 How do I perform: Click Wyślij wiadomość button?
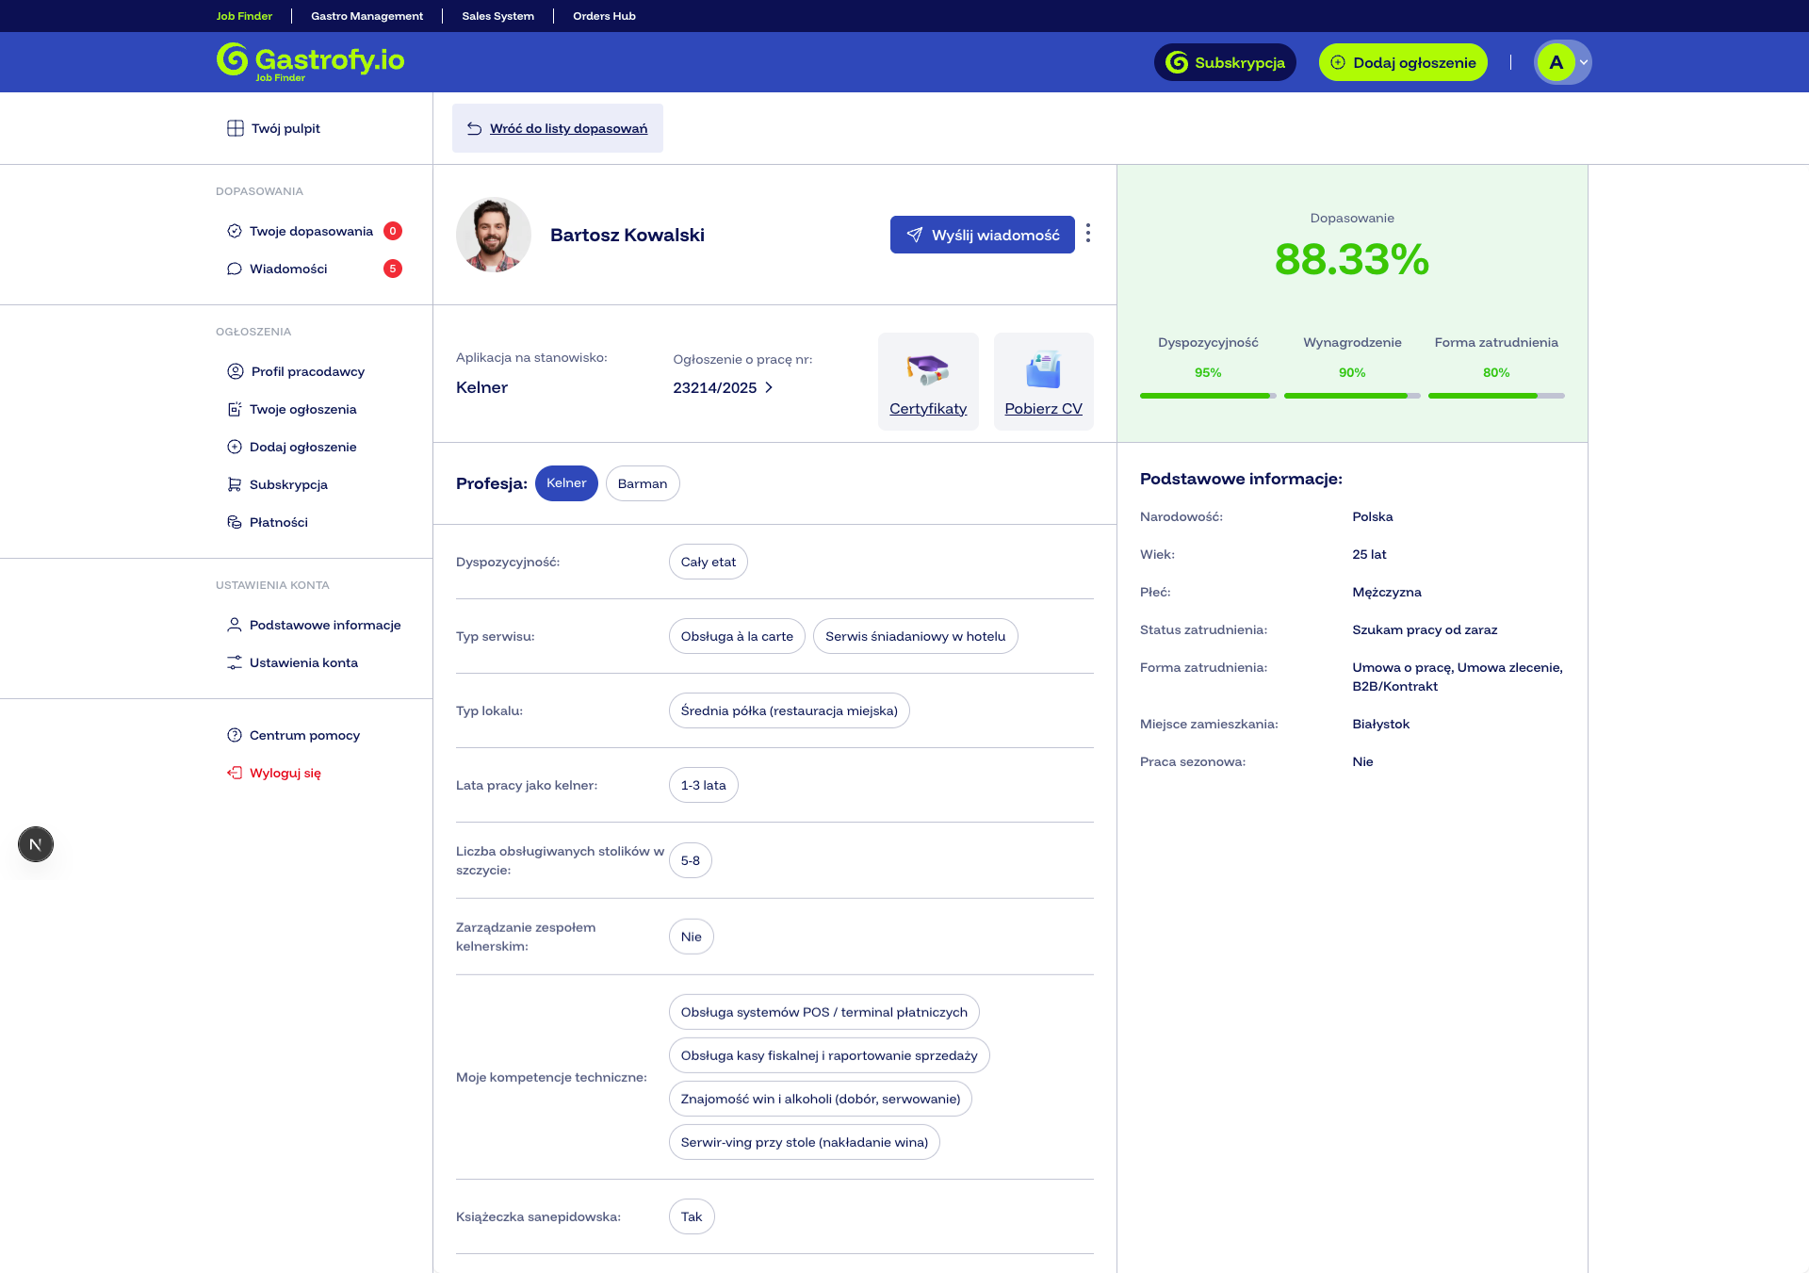982,235
